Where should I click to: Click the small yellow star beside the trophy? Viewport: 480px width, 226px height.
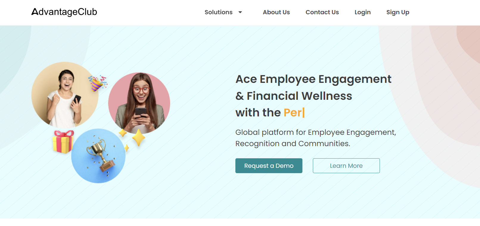(127, 148)
